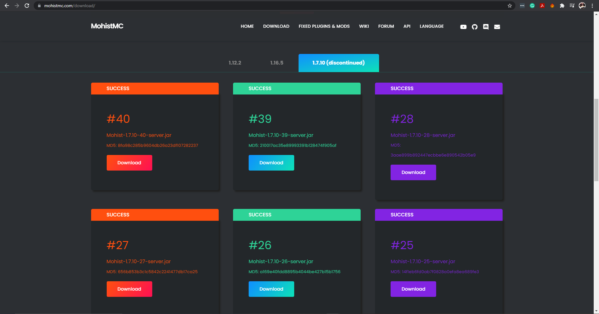This screenshot has height=314, width=599.
Task: Download build #26
Action: [x=271, y=289]
